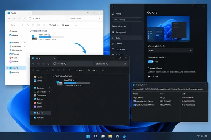
Task: Open View dropdown in dark Explorer
Action: point(93,70)
